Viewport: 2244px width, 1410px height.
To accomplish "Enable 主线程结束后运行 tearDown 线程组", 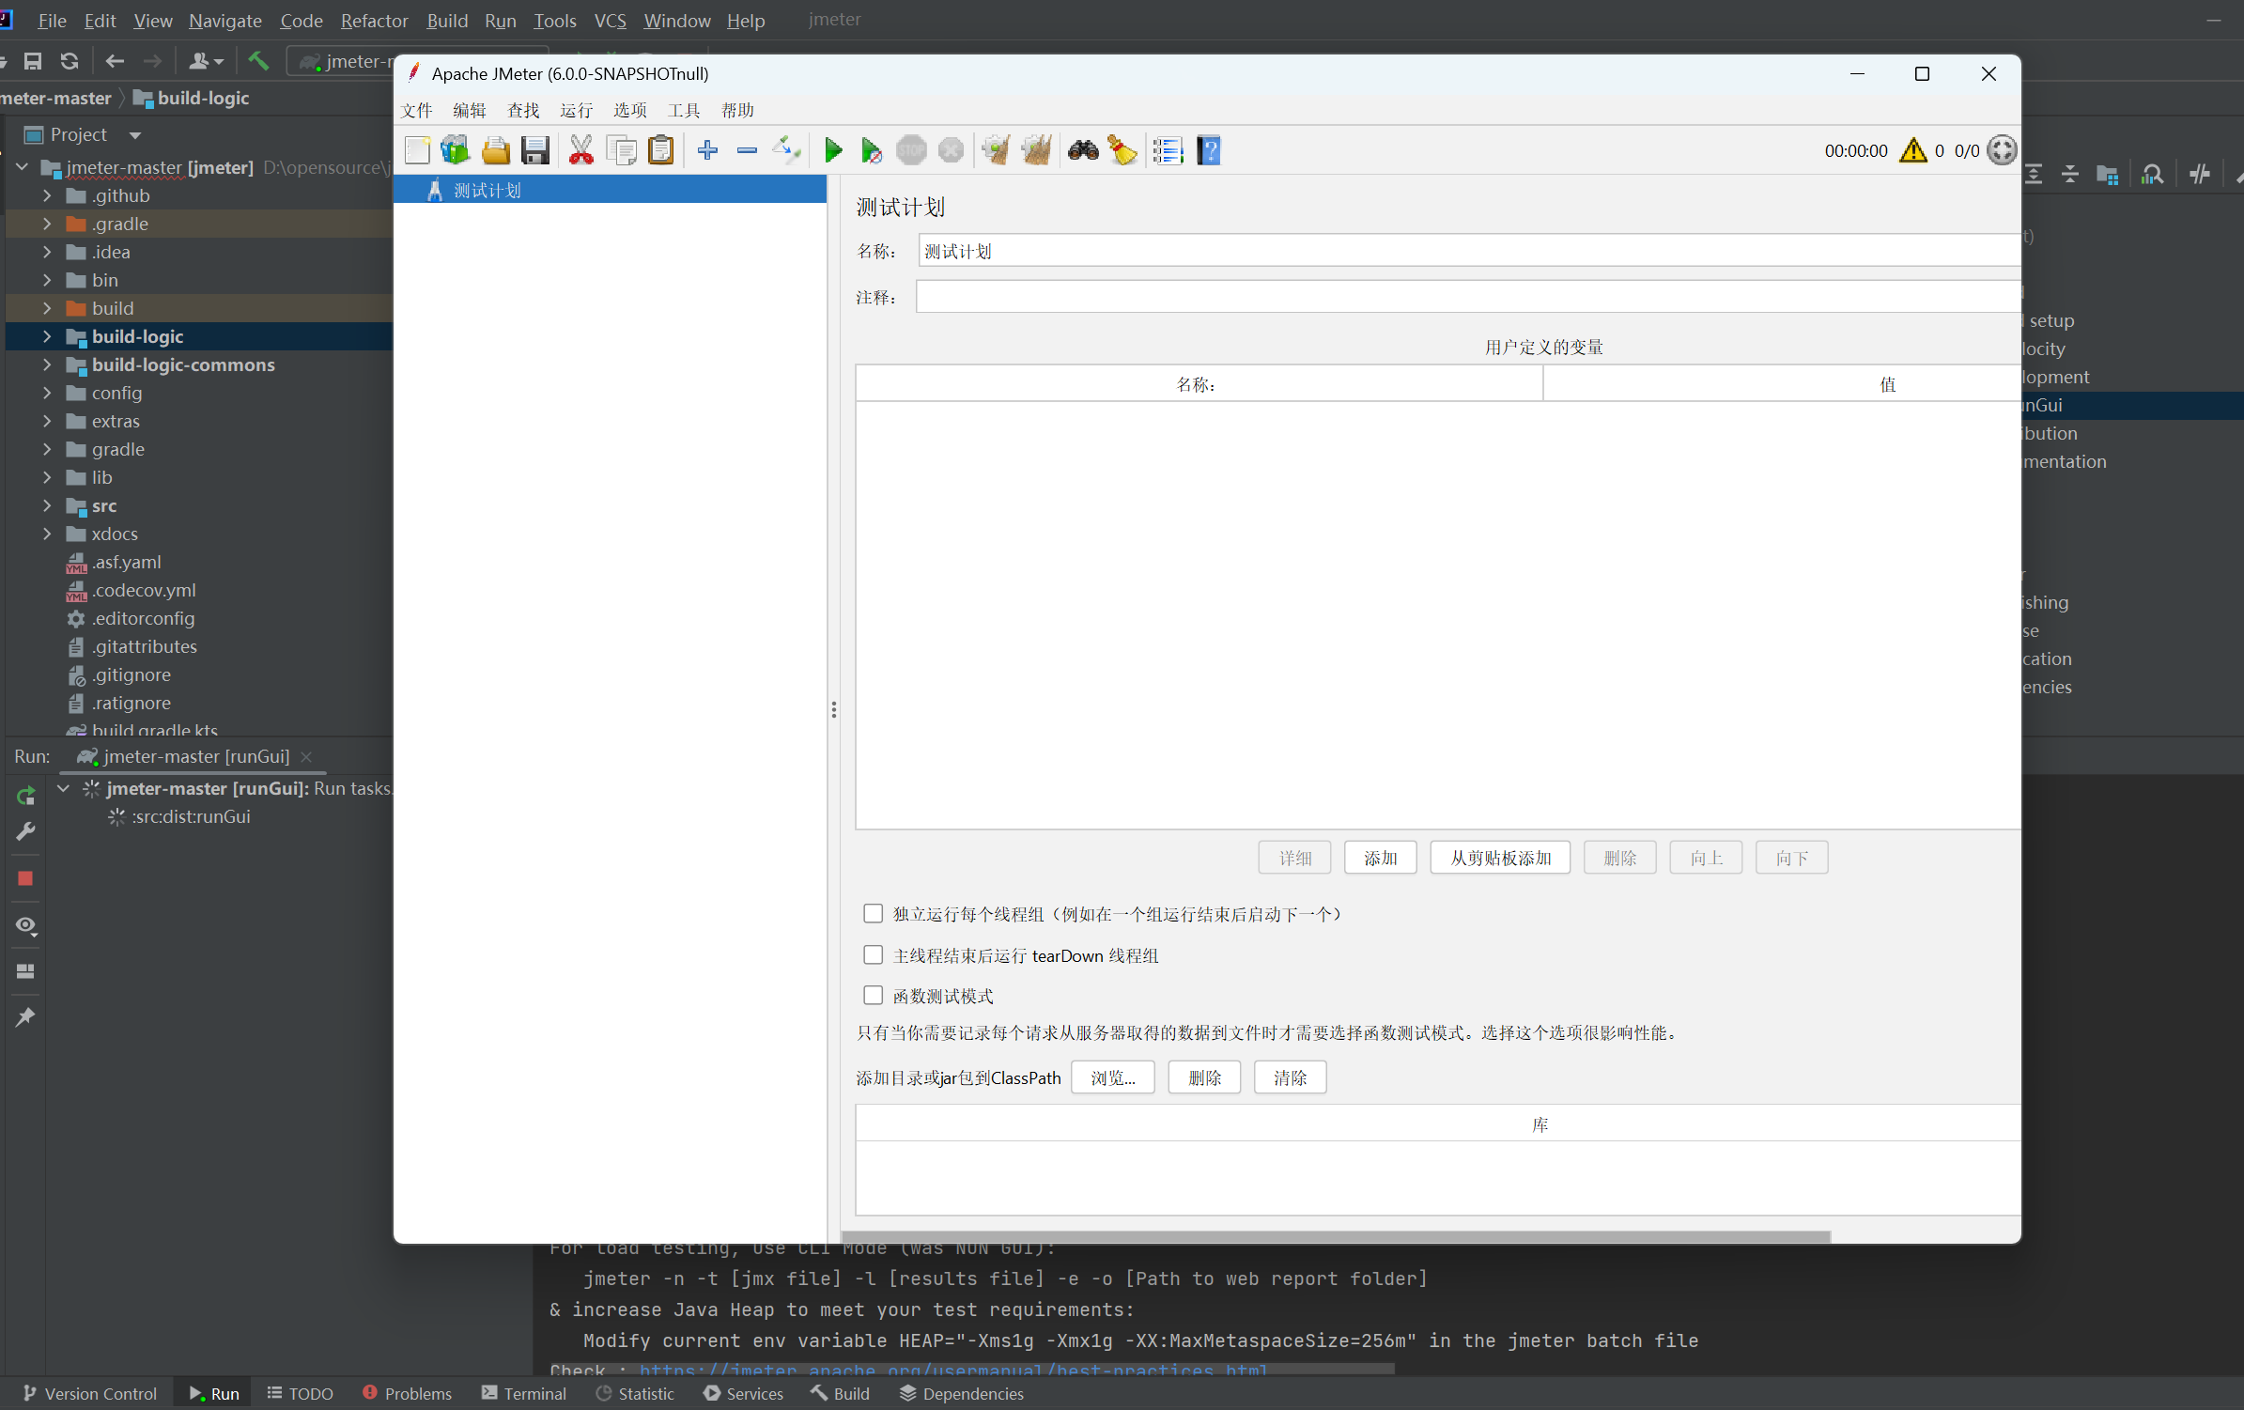I will click(873, 954).
